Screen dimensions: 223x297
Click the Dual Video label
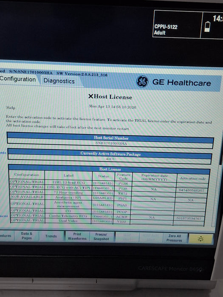[68, 221]
